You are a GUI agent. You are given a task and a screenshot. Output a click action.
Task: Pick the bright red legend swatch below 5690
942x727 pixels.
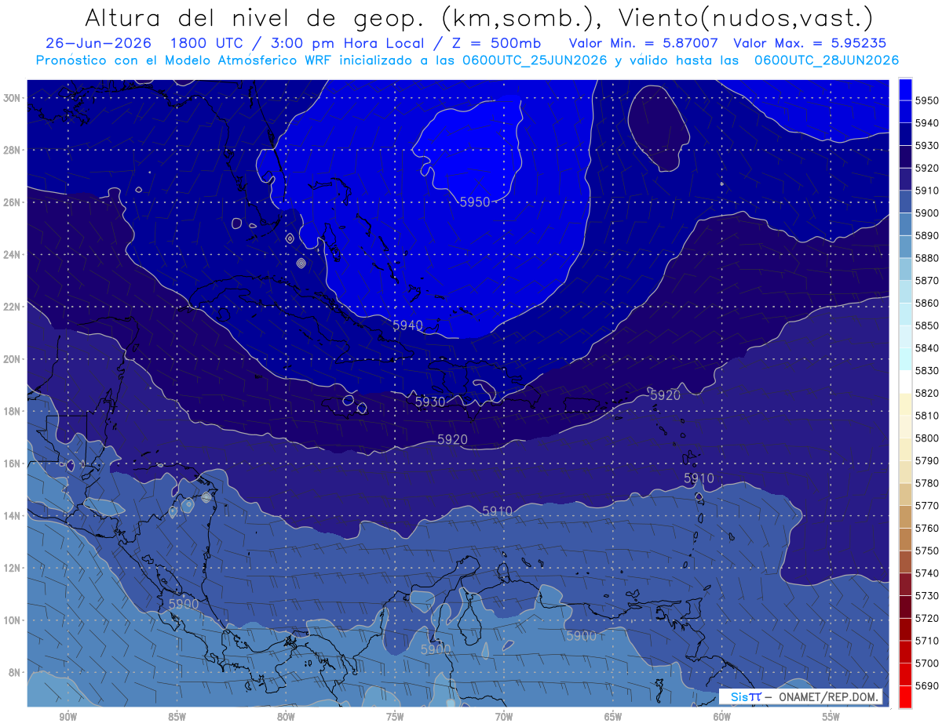click(x=905, y=696)
